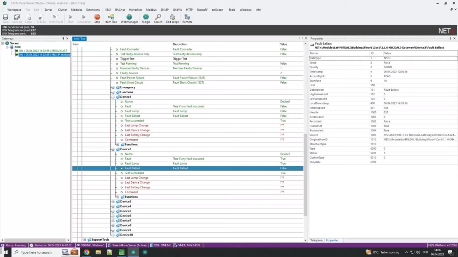Collapse the Device1 tree node
The height and width of the screenshot is (257, 458).
point(113,97)
